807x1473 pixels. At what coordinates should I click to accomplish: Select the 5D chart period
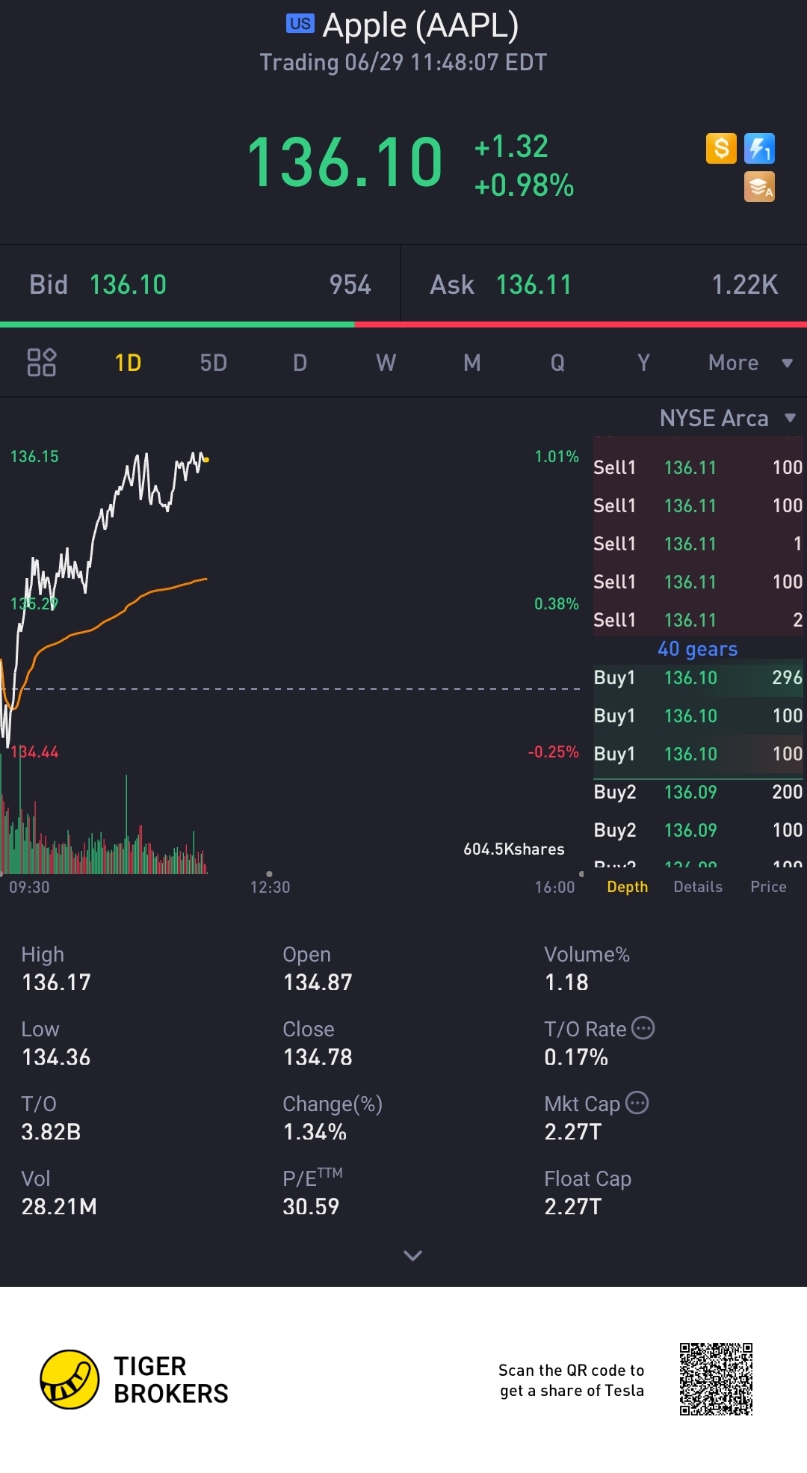(x=213, y=363)
